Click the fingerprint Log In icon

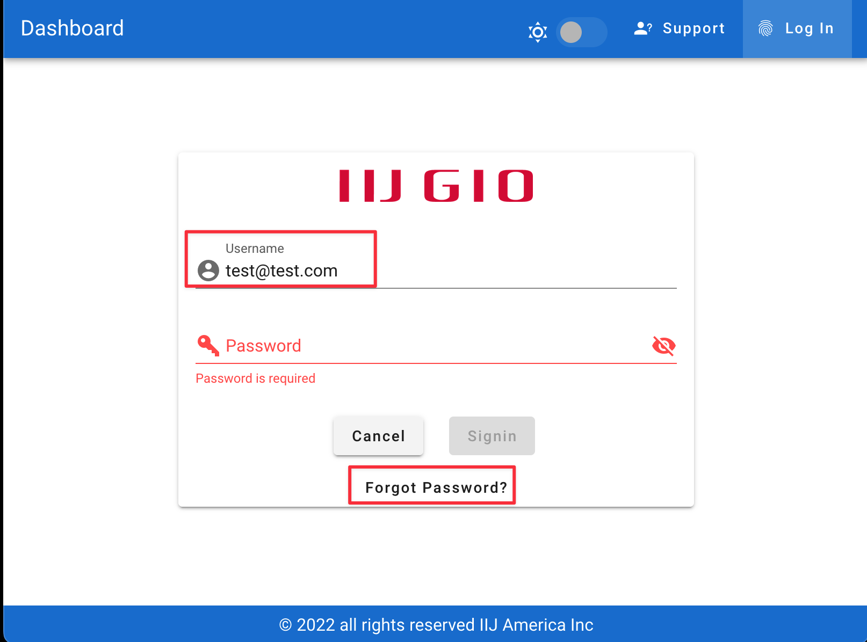coord(765,28)
